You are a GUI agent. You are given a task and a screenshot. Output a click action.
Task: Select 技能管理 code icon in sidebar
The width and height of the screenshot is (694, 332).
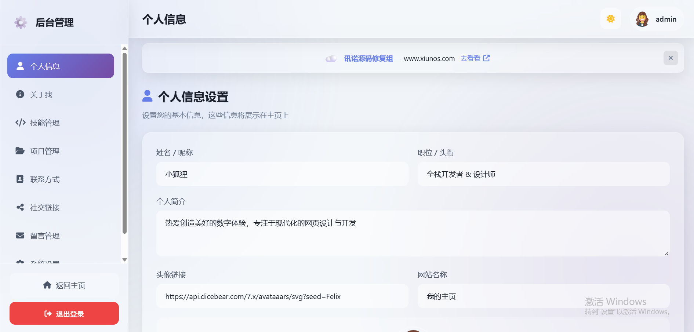click(x=20, y=123)
